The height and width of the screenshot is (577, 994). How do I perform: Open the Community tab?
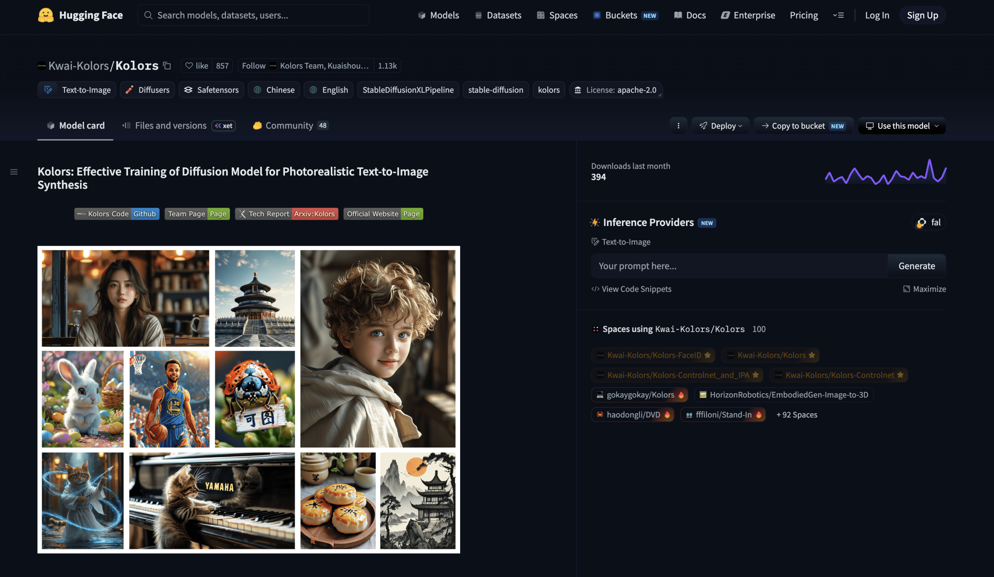point(290,125)
